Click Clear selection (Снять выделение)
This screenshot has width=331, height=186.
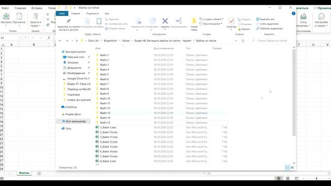click(x=267, y=24)
